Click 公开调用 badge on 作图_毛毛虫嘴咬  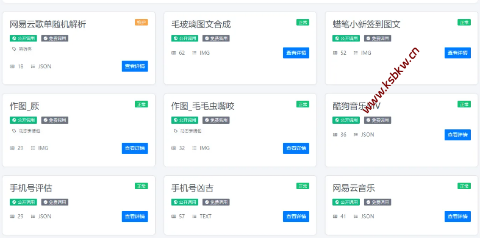click(x=185, y=120)
